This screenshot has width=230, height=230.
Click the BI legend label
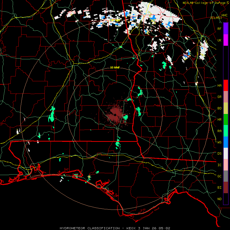[219, 188]
